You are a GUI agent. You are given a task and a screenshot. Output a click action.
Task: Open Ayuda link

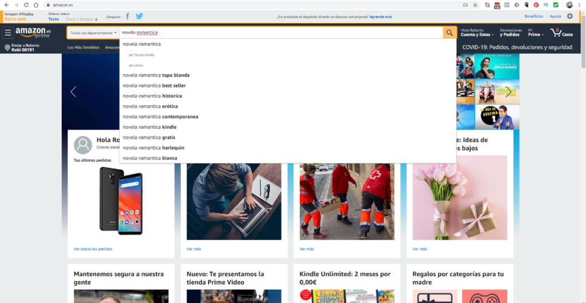tap(555, 17)
